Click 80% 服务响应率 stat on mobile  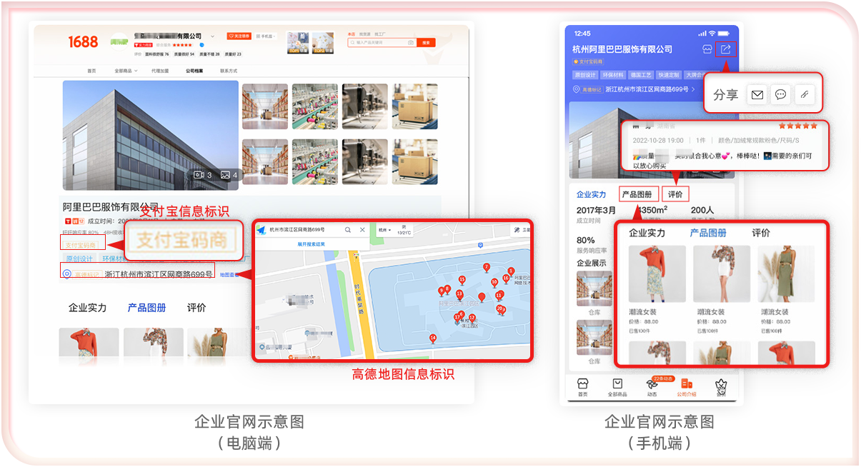pyautogui.click(x=592, y=245)
